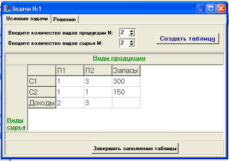Screen dimensions: 229x161
Task: Increase the product types N value
Action: [132, 31]
